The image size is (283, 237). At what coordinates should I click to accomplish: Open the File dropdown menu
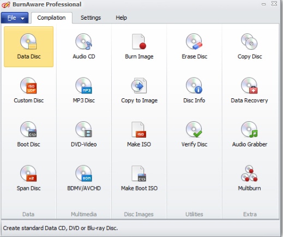[15, 18]
